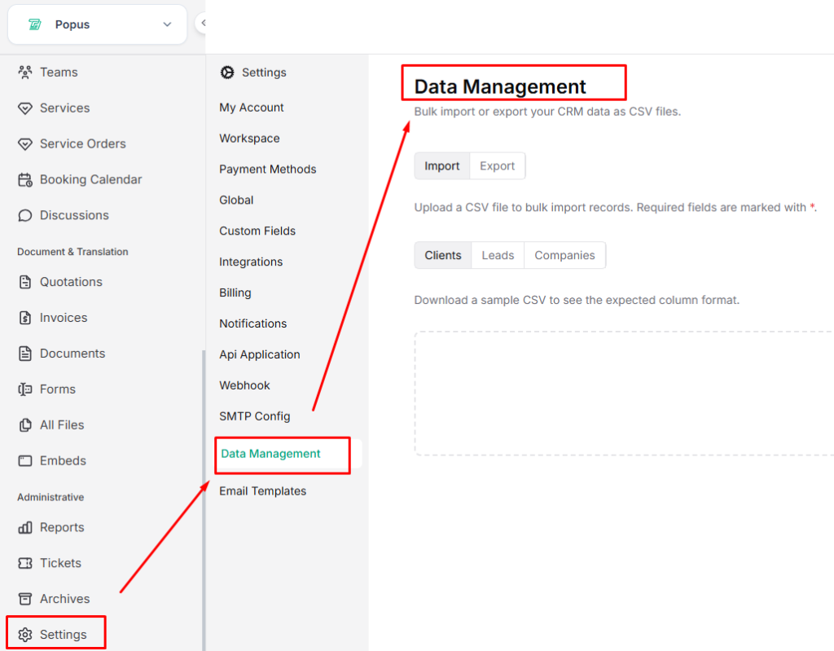Click the Settings gear icon
The height and width of the screenshot is (651, 834).
pyautogui.click(x=24, y=635)
